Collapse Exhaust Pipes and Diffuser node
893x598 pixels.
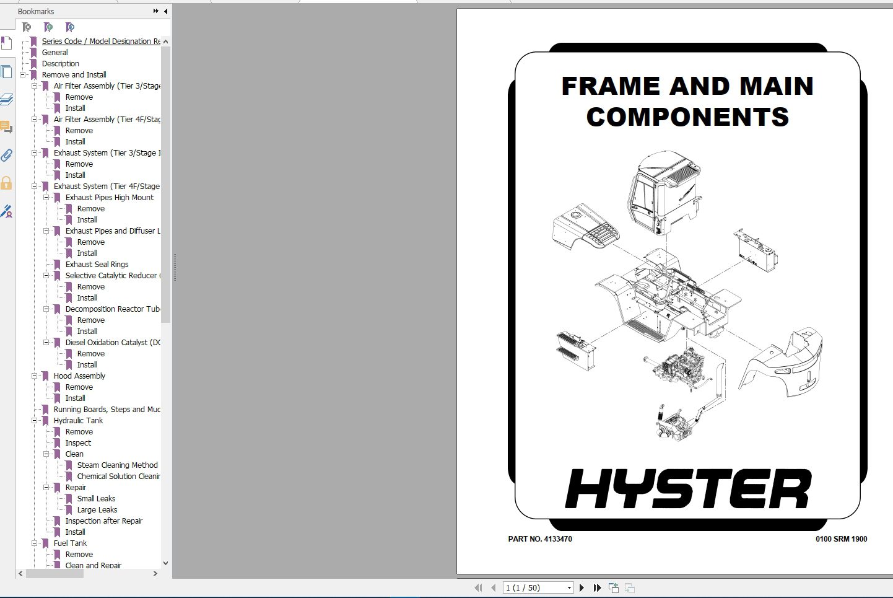[46, 231]
